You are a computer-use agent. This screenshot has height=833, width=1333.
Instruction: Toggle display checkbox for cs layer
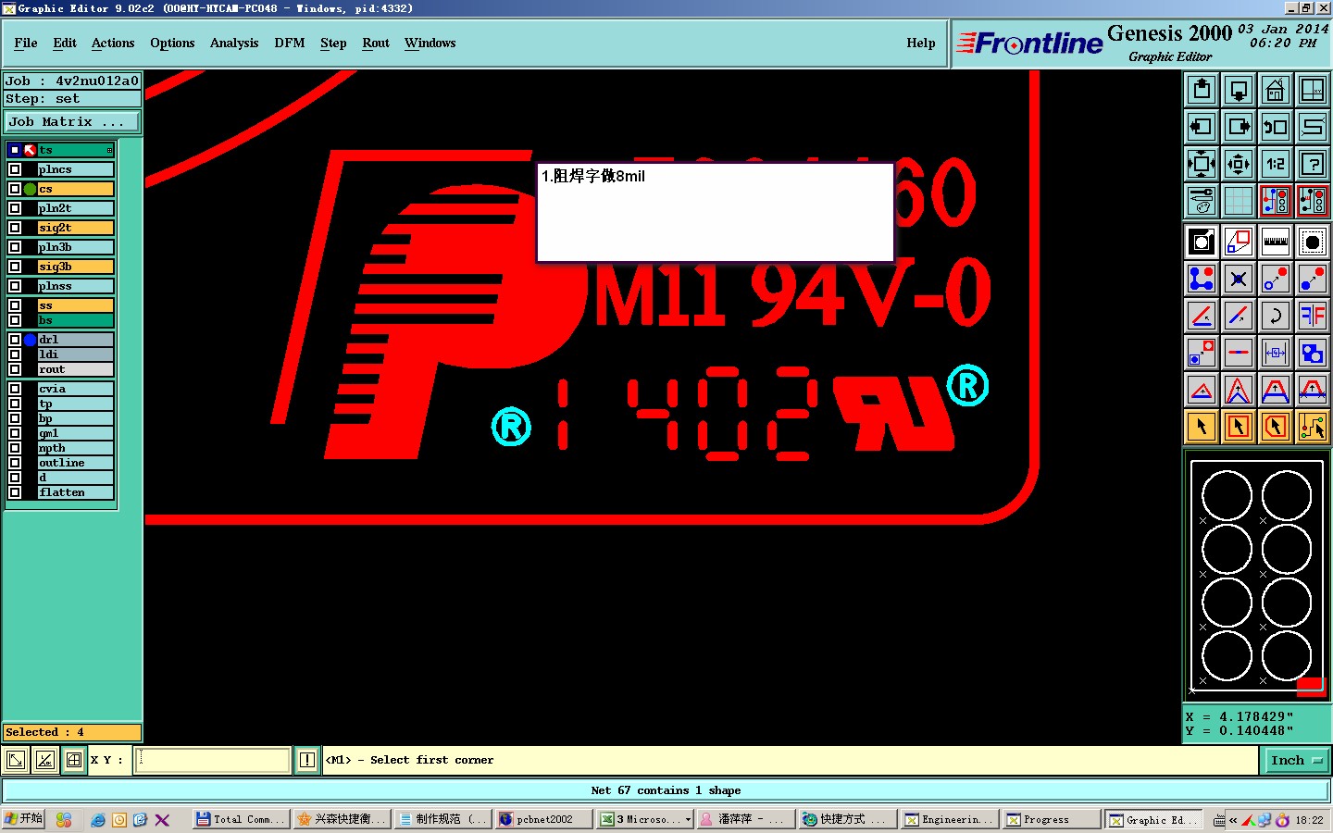tap(15, 189)
